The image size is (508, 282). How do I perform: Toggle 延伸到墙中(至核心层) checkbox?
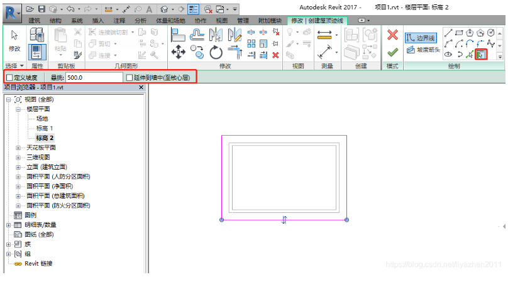130,78
